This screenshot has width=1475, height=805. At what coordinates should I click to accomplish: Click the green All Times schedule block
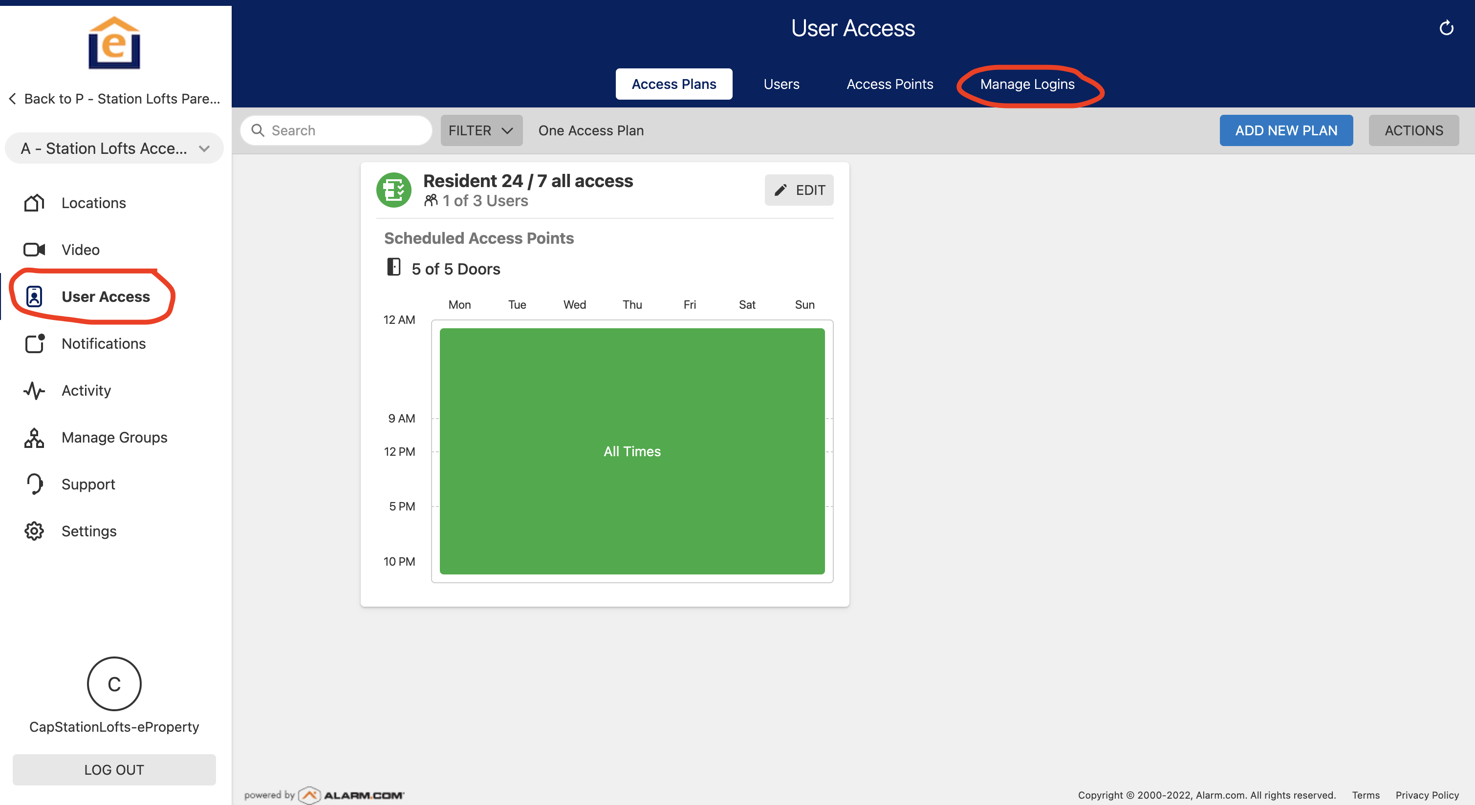pyautogui.click(x=631, y=451)
